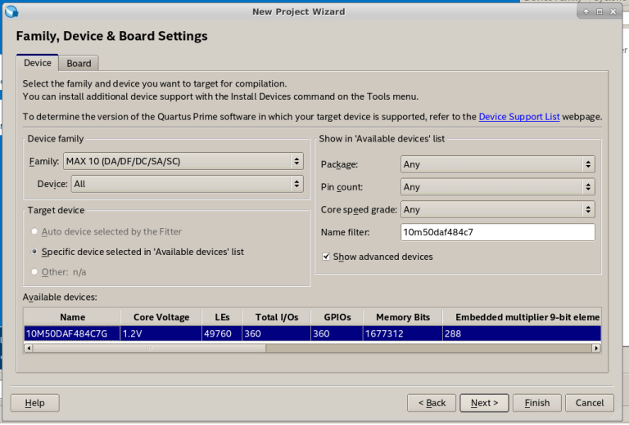Expand the Device dropdown set to All
The height and width of the screenshot is (425, 629).
(x=187, y=184)
